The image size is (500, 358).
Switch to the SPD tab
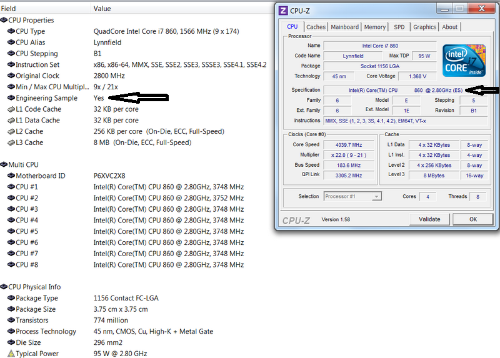(x=399, y=27)
